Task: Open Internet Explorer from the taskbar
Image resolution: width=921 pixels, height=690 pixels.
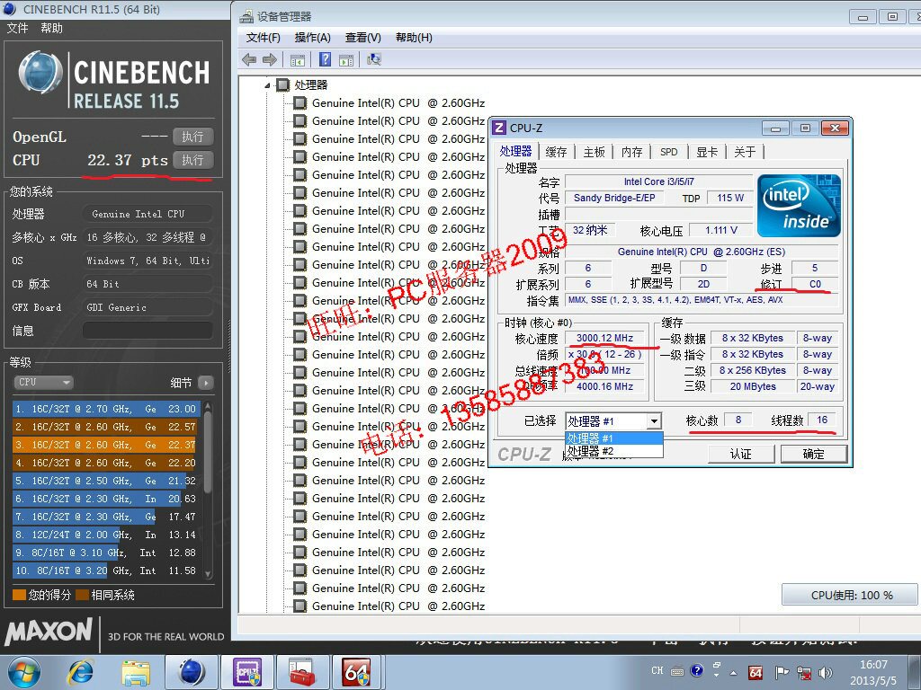Action: (x=81, y=671)
